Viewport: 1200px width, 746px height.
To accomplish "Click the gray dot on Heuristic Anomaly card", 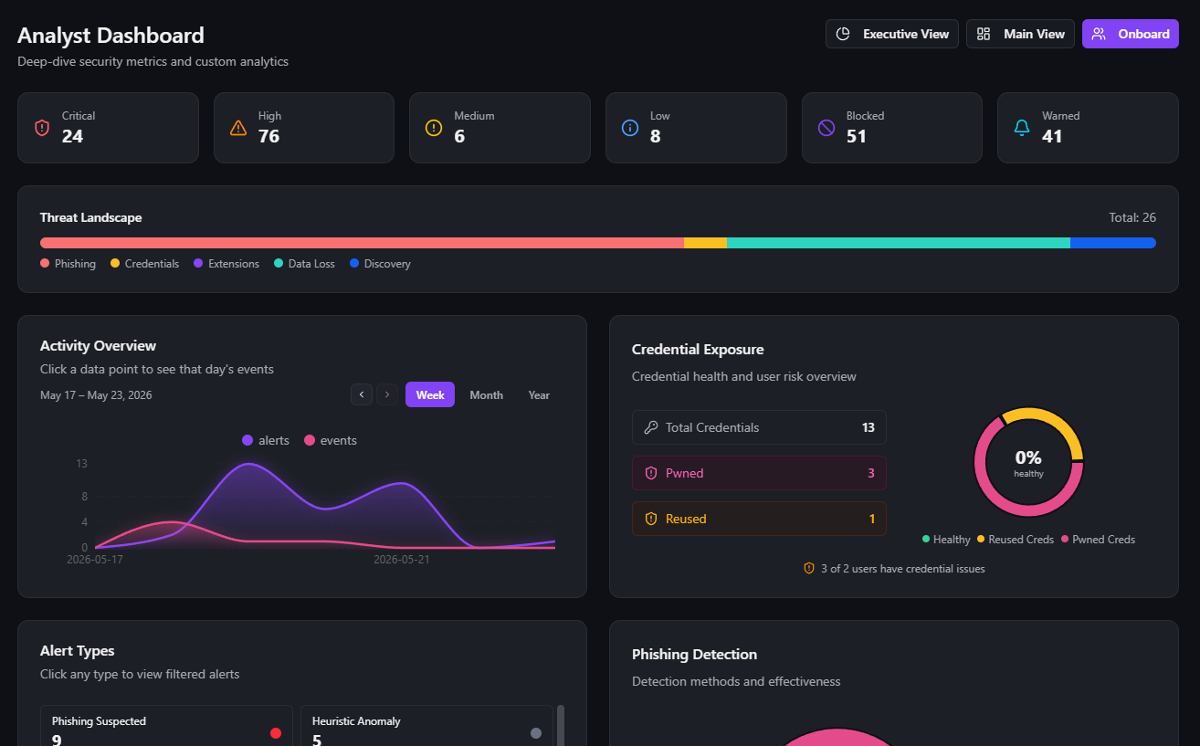I will point(536,733).
